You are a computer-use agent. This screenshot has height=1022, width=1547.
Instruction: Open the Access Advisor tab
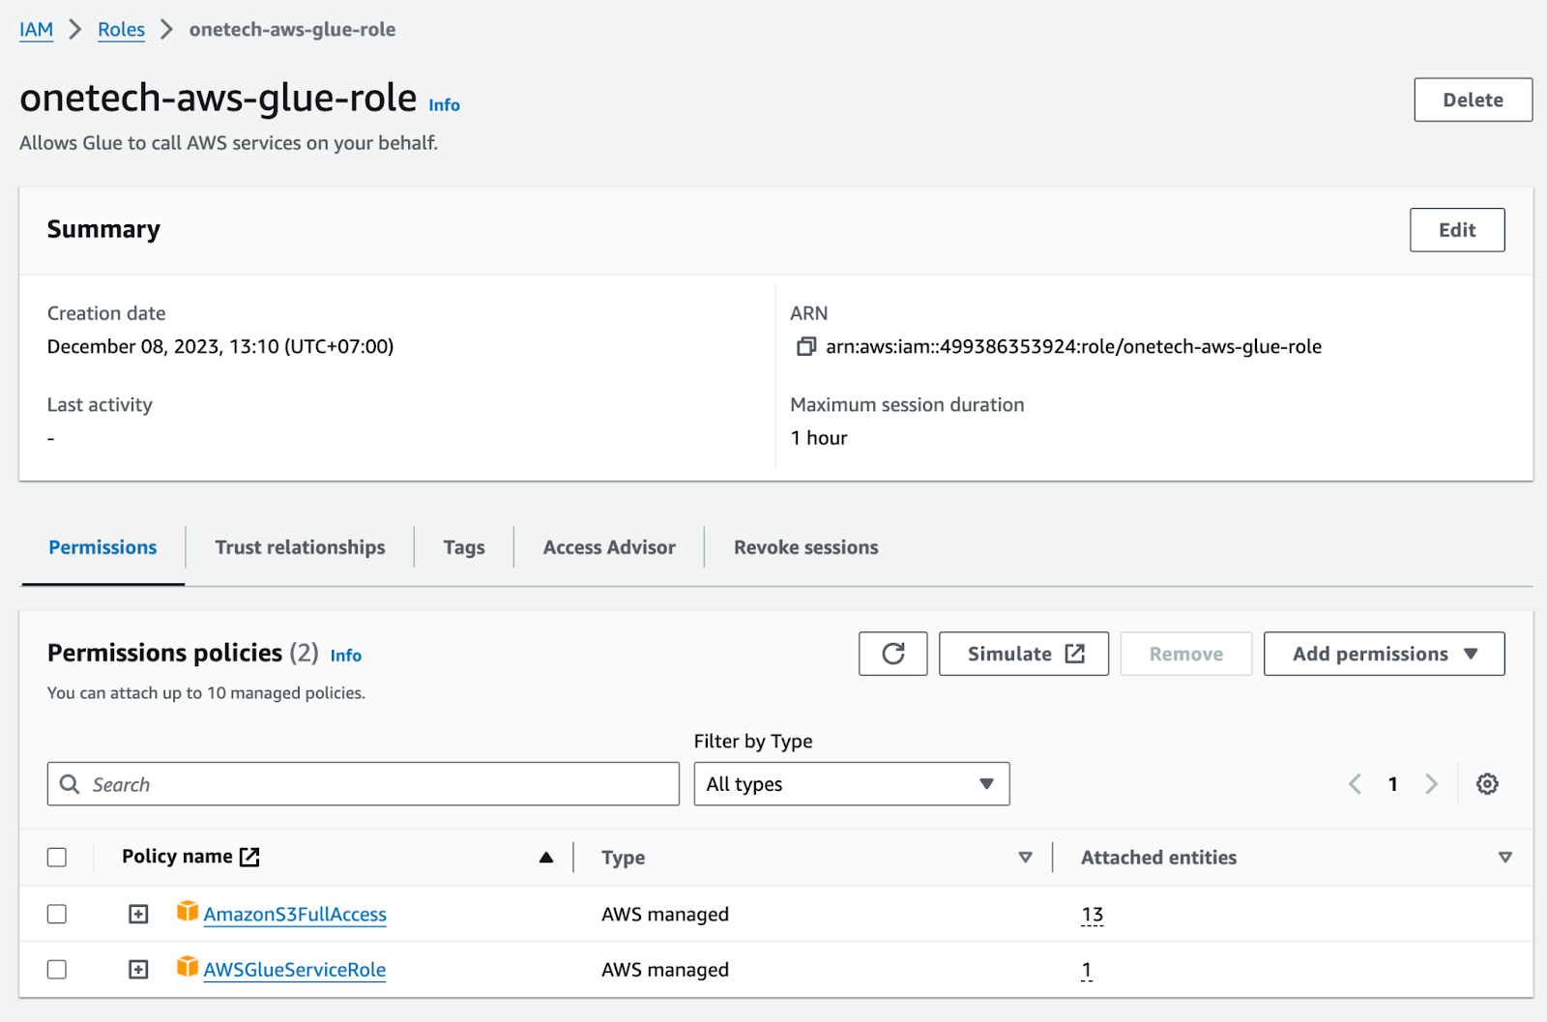[608, 546]
